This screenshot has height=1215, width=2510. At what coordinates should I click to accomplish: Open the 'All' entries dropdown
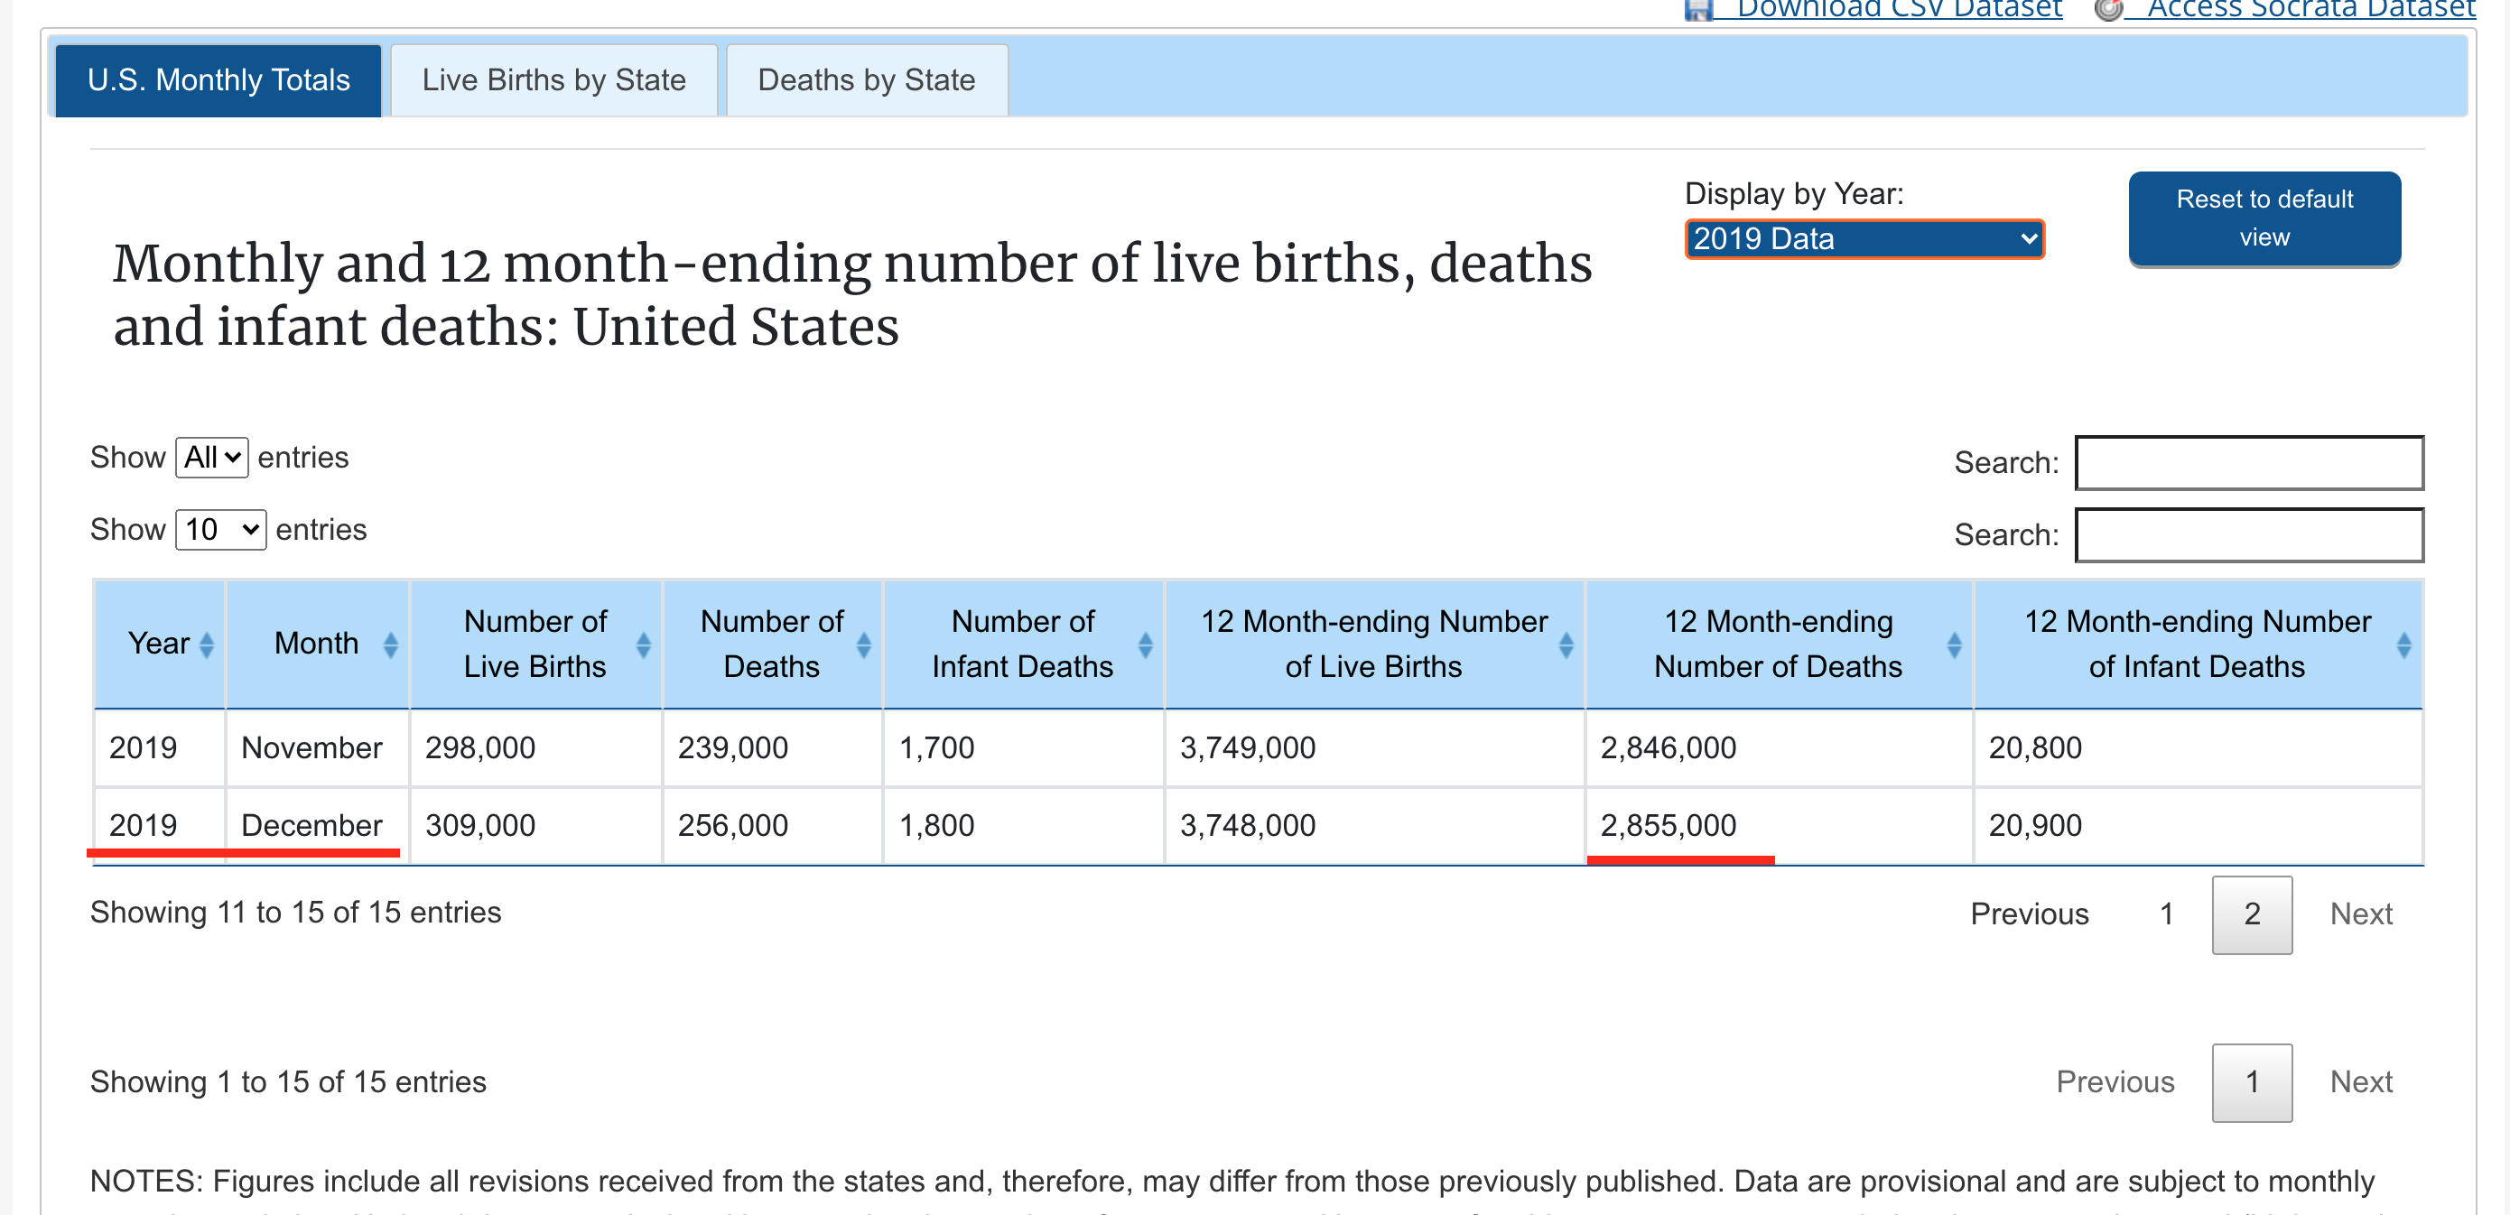pos(211,457)
